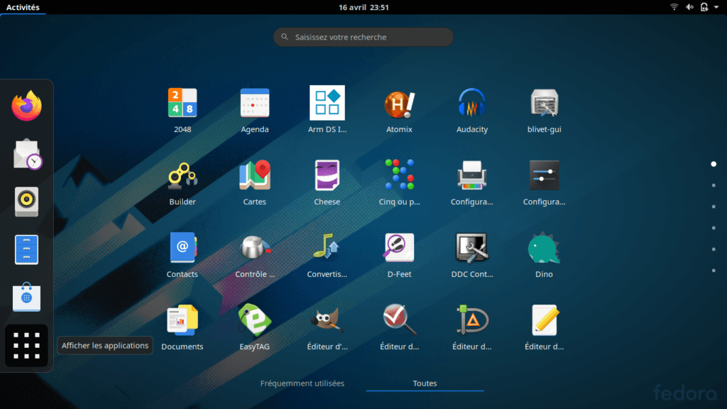Viewport: 727px width, 409px height.
Task: Open Rhythmbox speaker icon in dock
Action: click(x=26, y=202)
